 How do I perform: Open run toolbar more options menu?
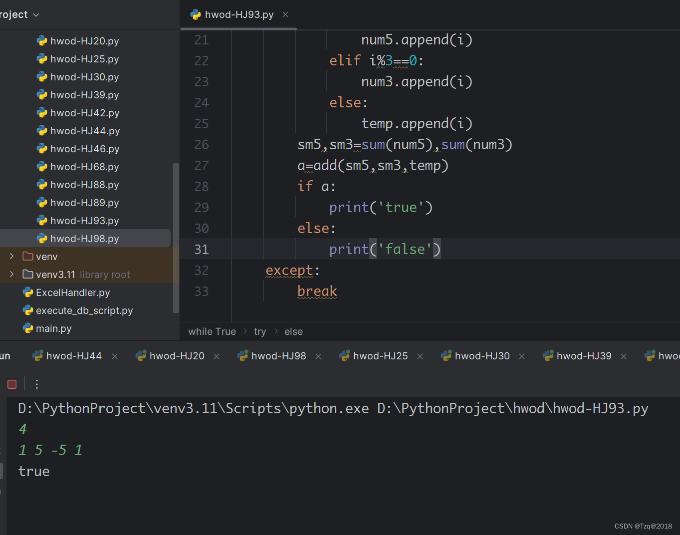coord(37,384)
